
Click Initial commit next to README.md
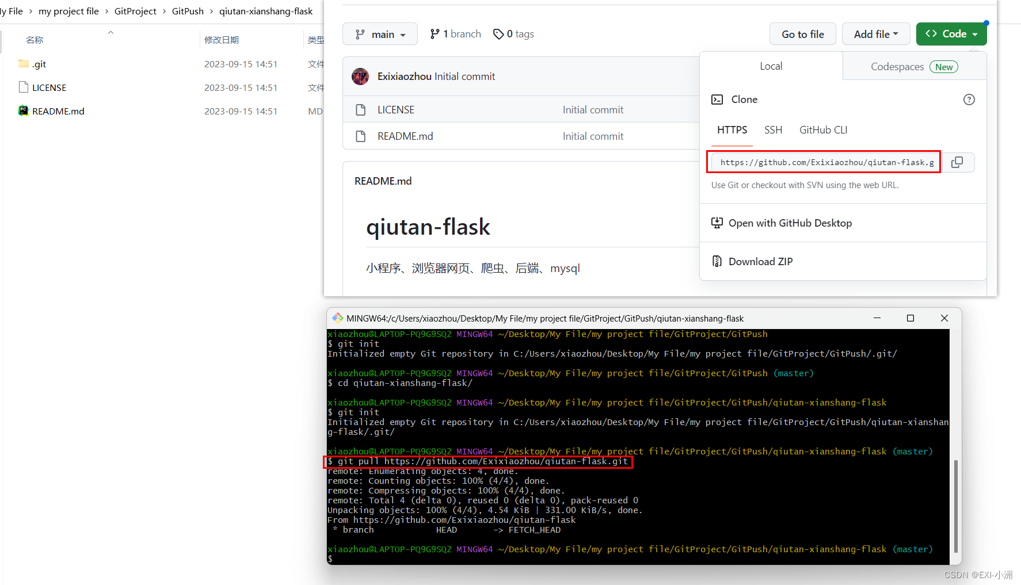pyautogui.click(x=593, y=136)
